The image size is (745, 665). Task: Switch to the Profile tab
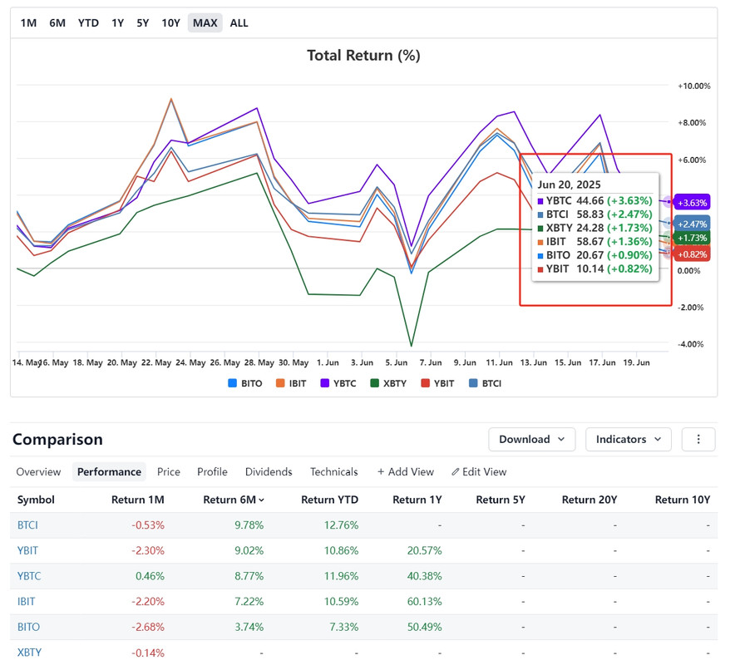click(x=212, y=471)
